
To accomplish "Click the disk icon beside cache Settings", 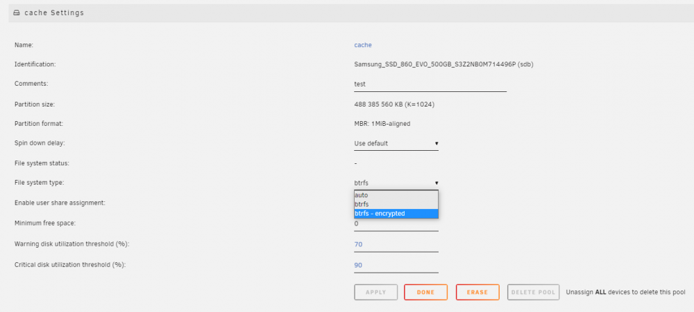I will click(x=17, y=13).
